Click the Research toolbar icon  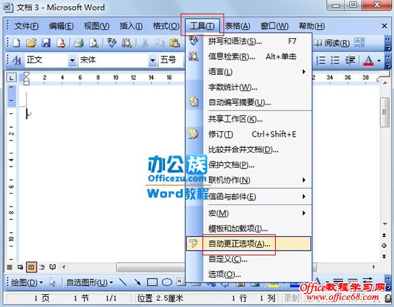(x=126, y=43)
